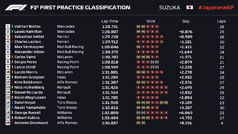Click the first medium tyre icon for Bottas

tap(138, 27)
